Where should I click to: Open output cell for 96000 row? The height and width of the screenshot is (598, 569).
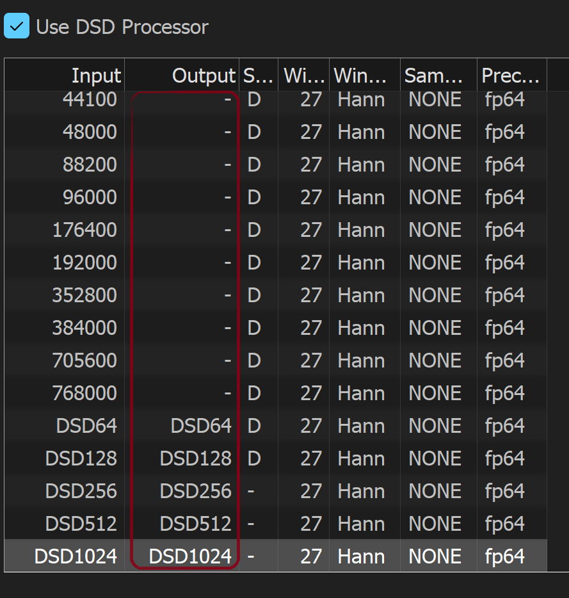(182, 198)
